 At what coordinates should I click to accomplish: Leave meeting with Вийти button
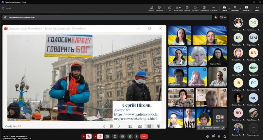[257, 8]
